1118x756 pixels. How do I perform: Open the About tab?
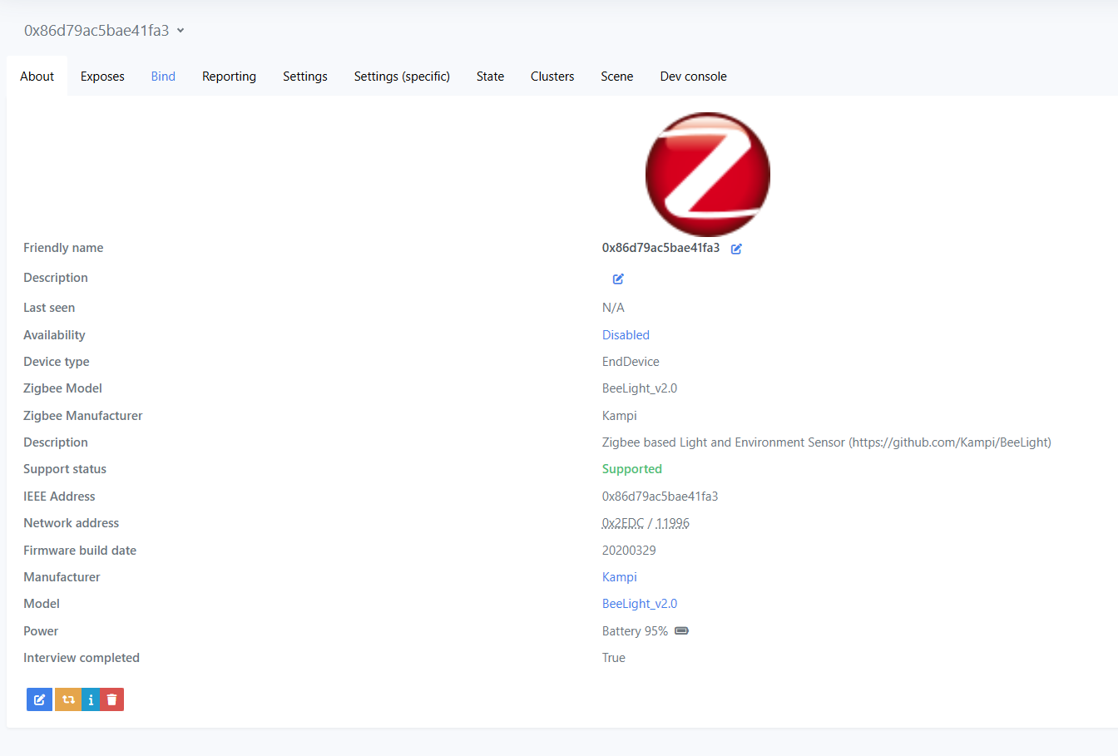37,77
